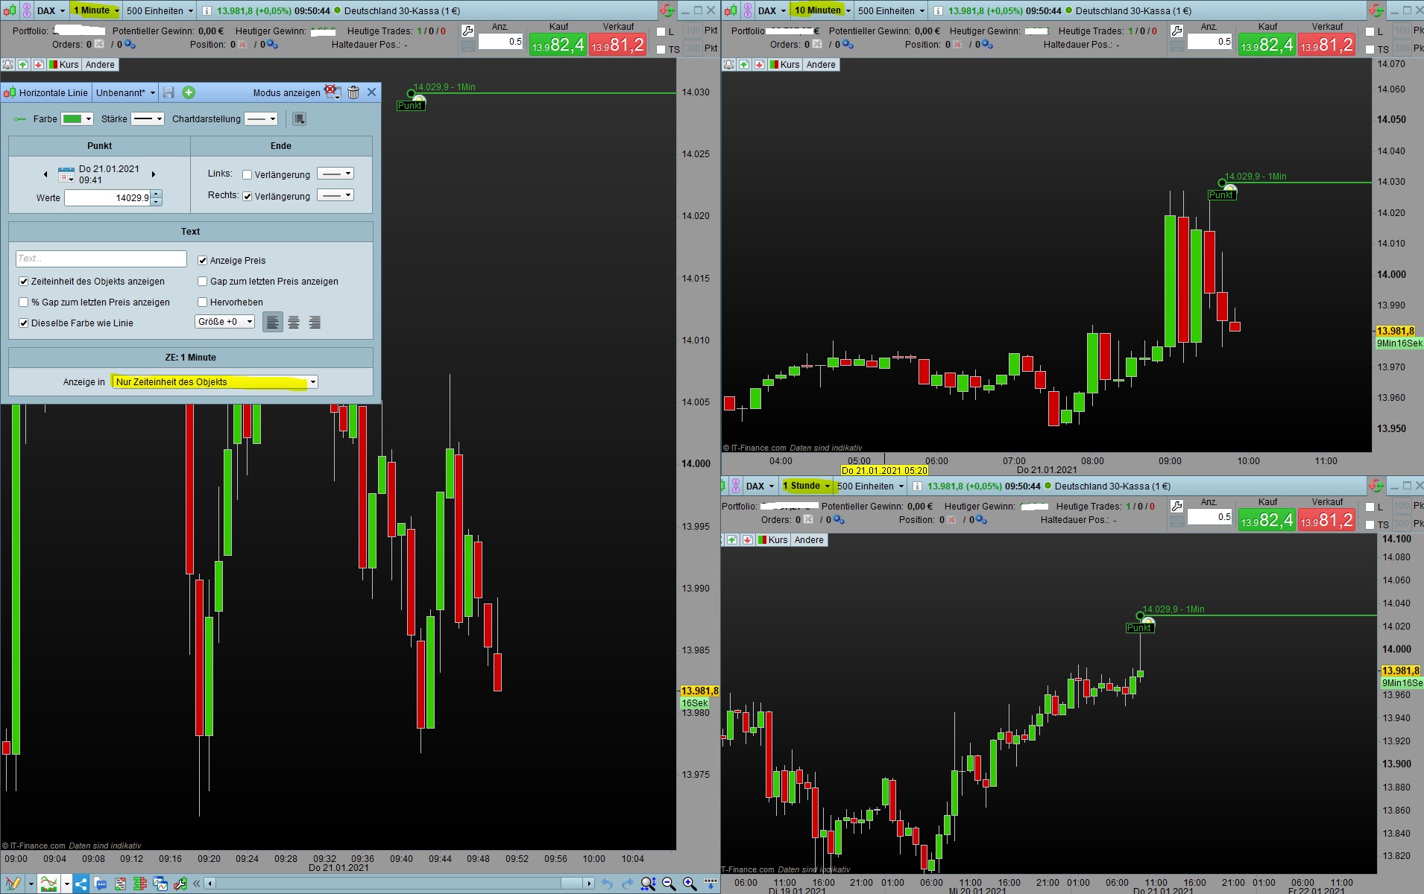The height and width of the screenshot is (894, 1424).
Task: Open the 500 Einheiten dropdown in the 1 Minute chart
Action: point(160,10)
